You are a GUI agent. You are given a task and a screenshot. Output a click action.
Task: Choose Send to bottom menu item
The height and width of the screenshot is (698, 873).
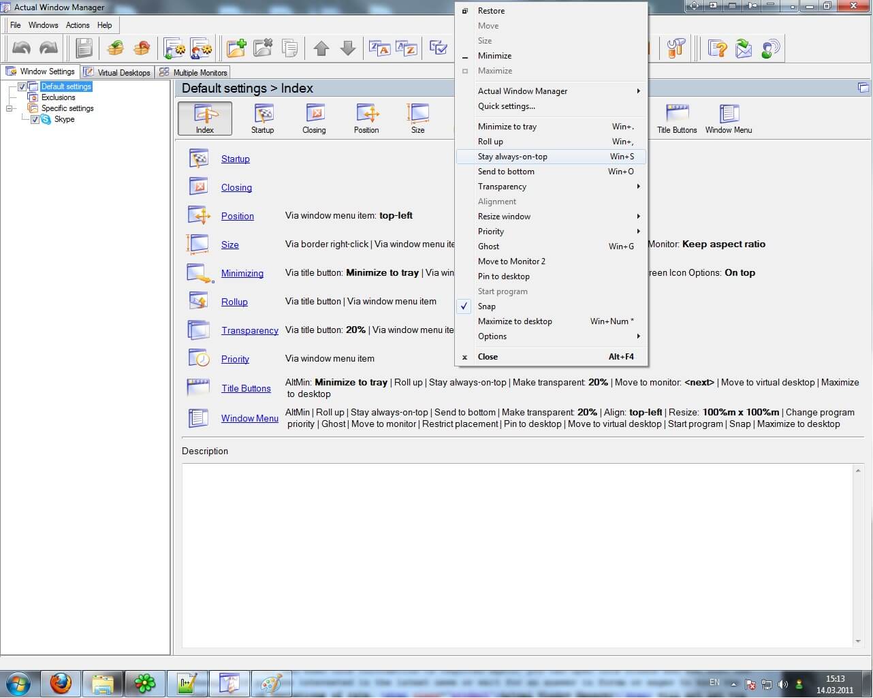click(x=551, y=172)
